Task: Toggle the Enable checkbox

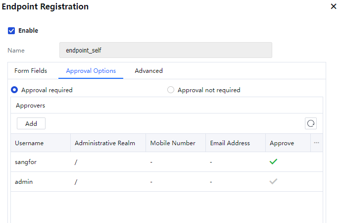Action: 11,31
